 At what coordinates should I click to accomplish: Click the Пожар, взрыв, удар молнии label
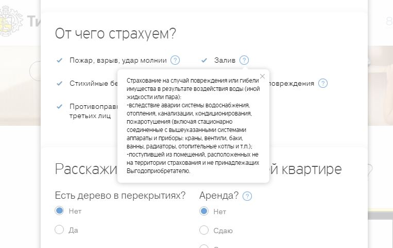[118, 61]
